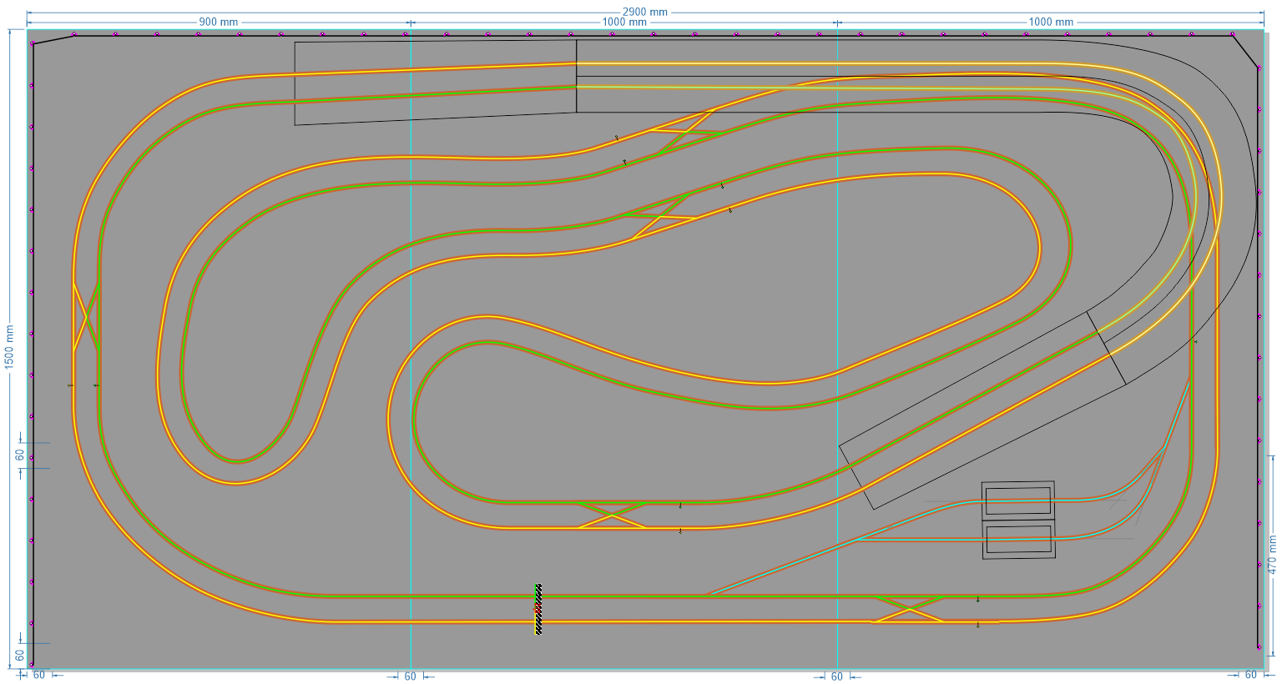Click the turnout marker above the bottom-right crossing
The width and height of the screenshot is (1282, 684).
coord(977,600)
